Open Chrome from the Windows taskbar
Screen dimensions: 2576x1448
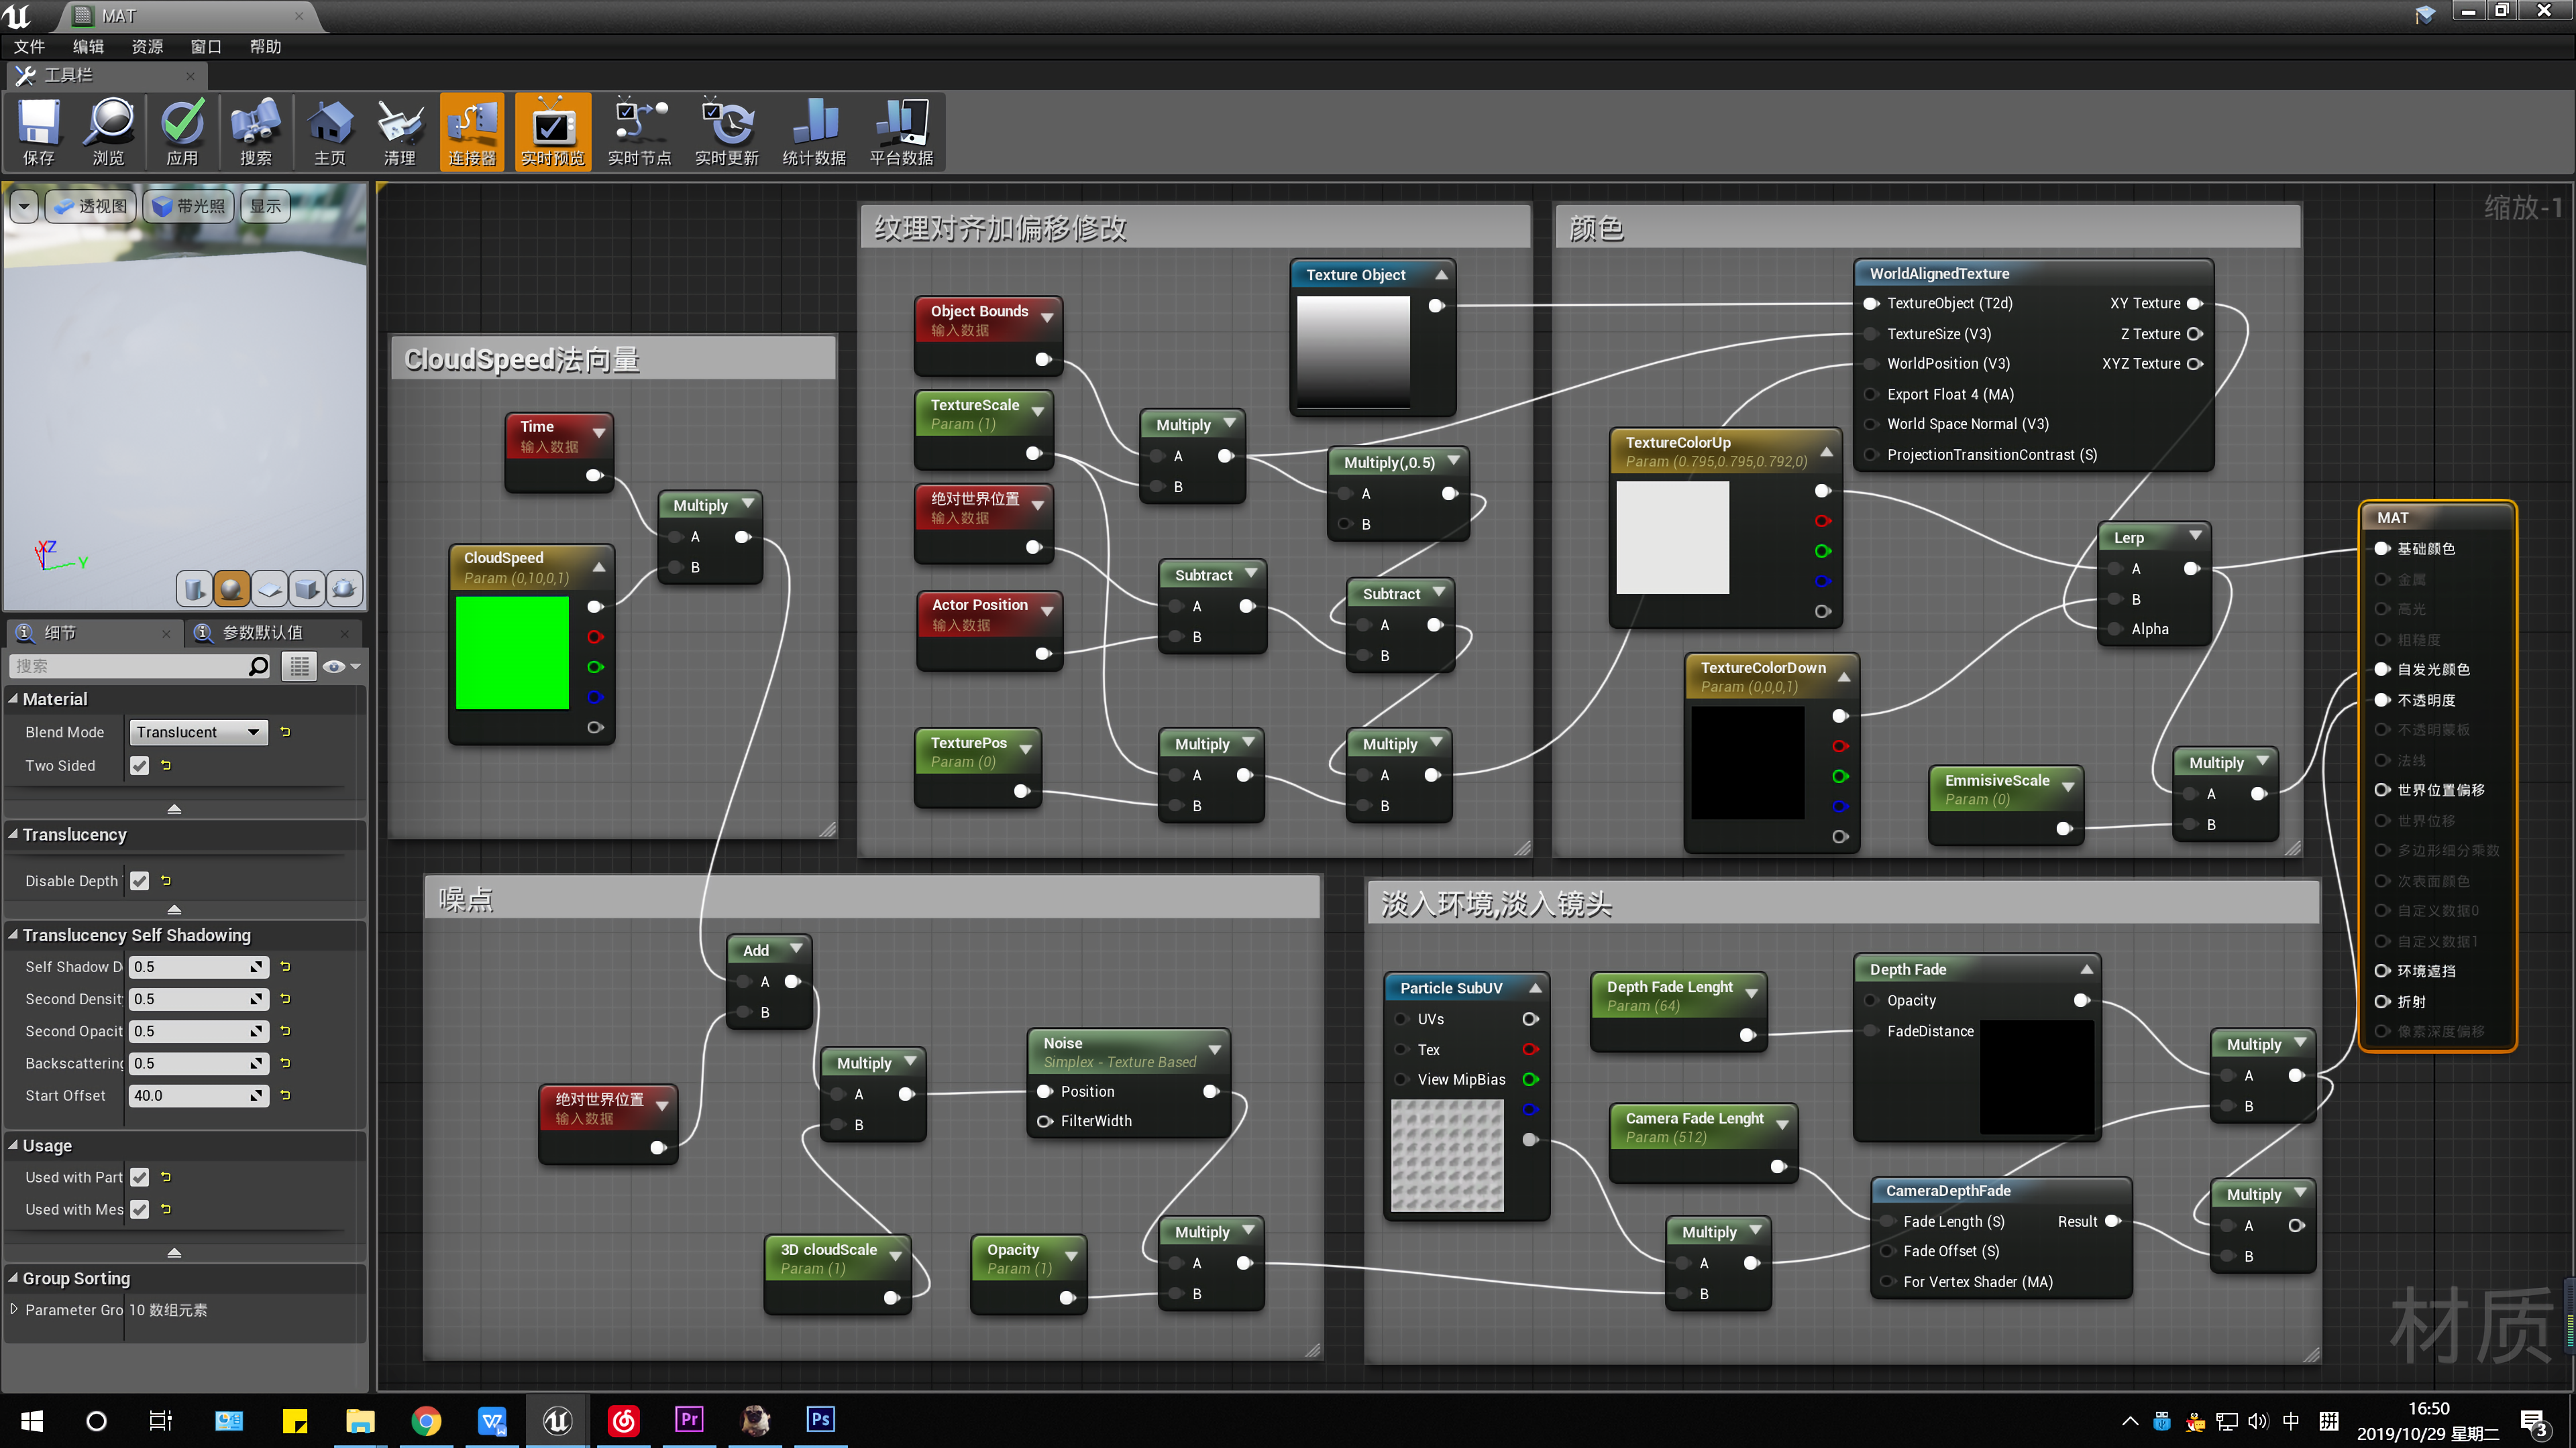coord(426,1420)
